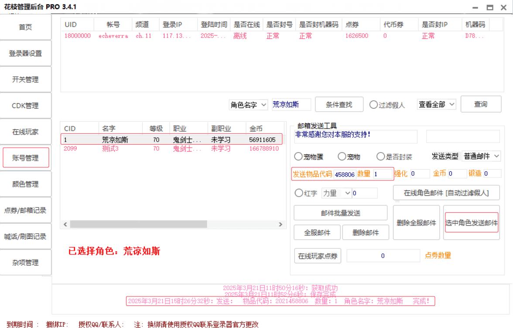
Task: Open the 账号管理 sidebar tab
Action: [x=26, y=158]
